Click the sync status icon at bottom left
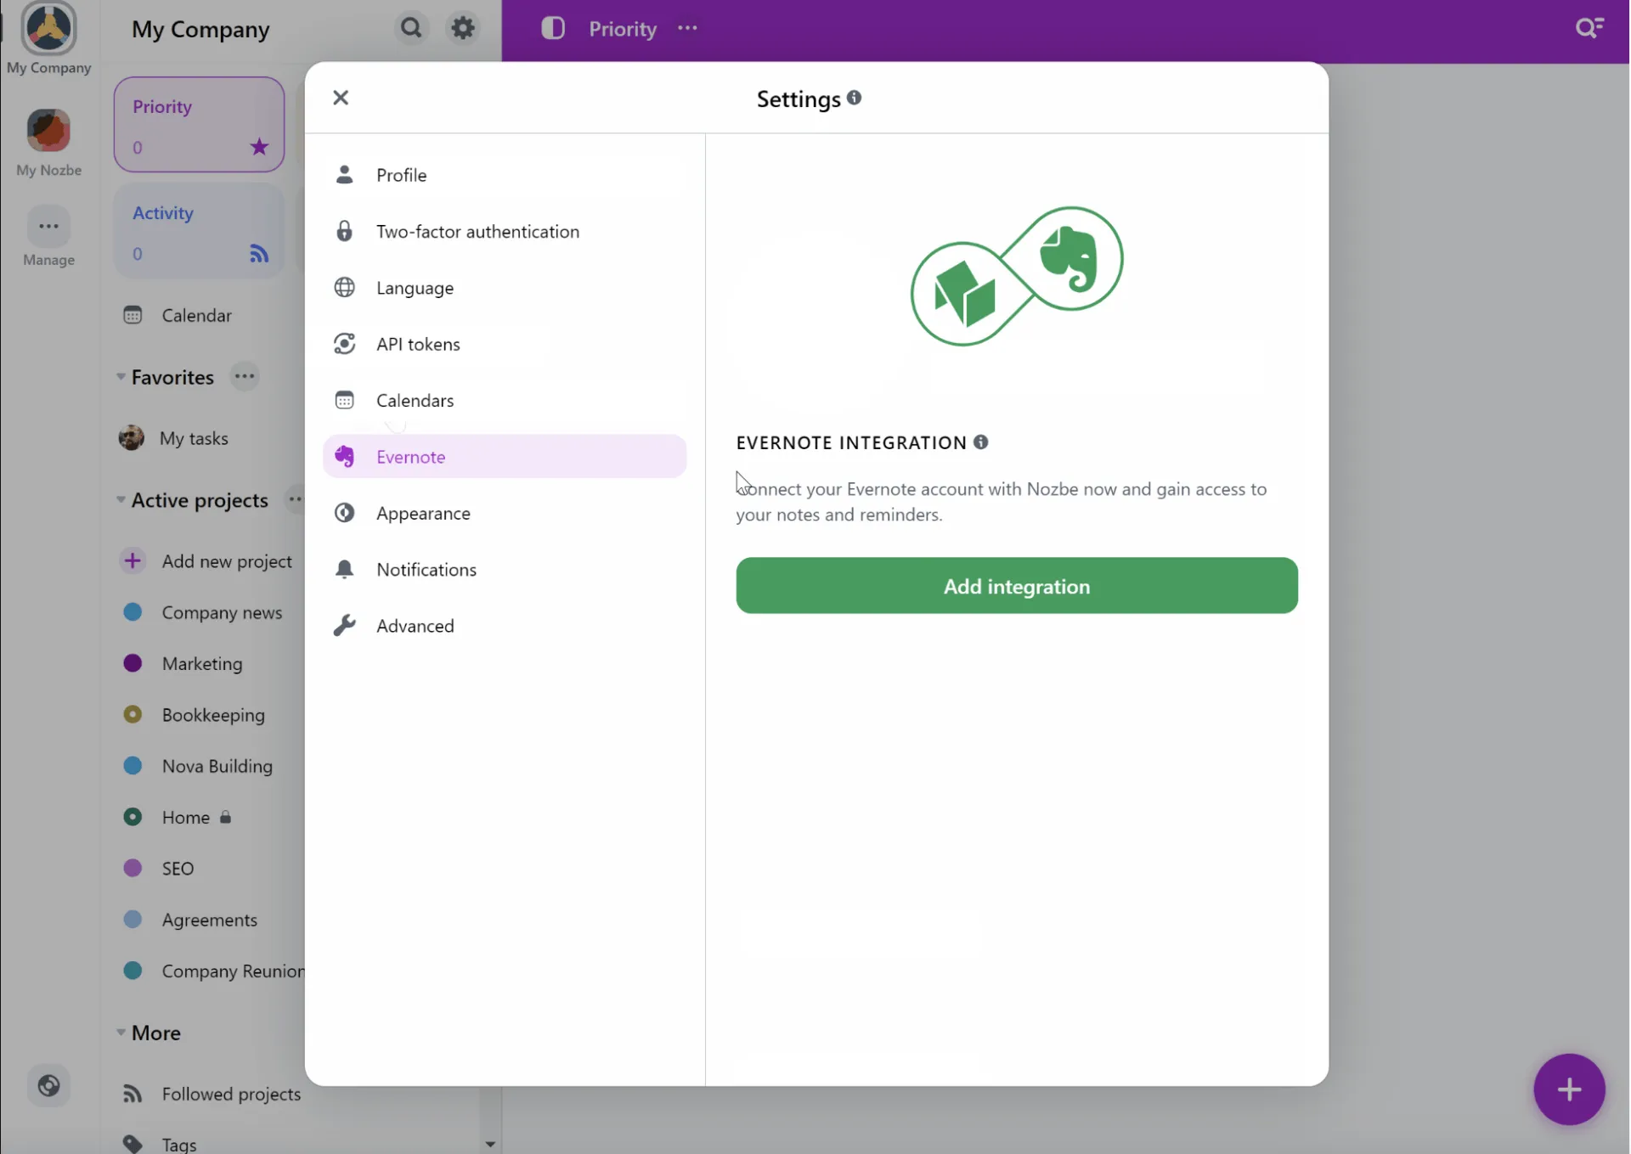Viewport: 1631px width, 1154px height. pos(48,1085)
